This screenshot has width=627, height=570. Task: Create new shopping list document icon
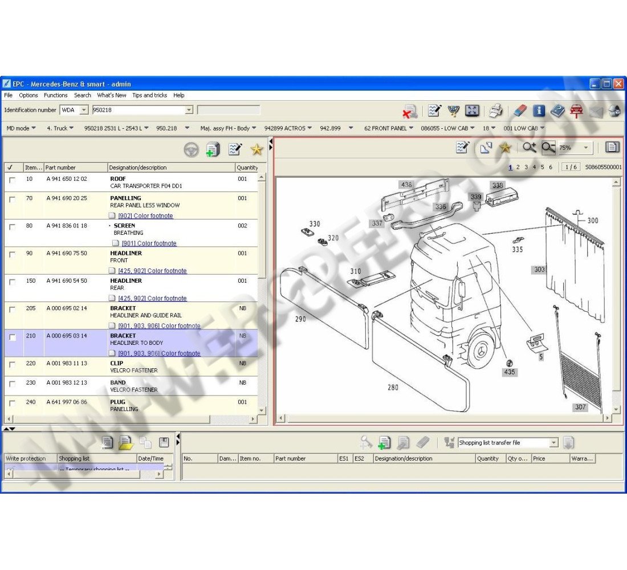pos(107,442)
